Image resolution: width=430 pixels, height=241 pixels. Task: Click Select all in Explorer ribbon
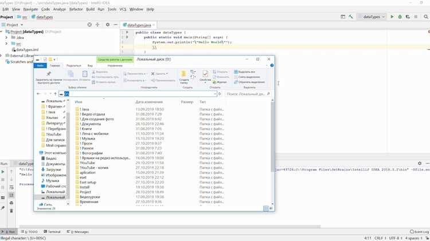245,72
